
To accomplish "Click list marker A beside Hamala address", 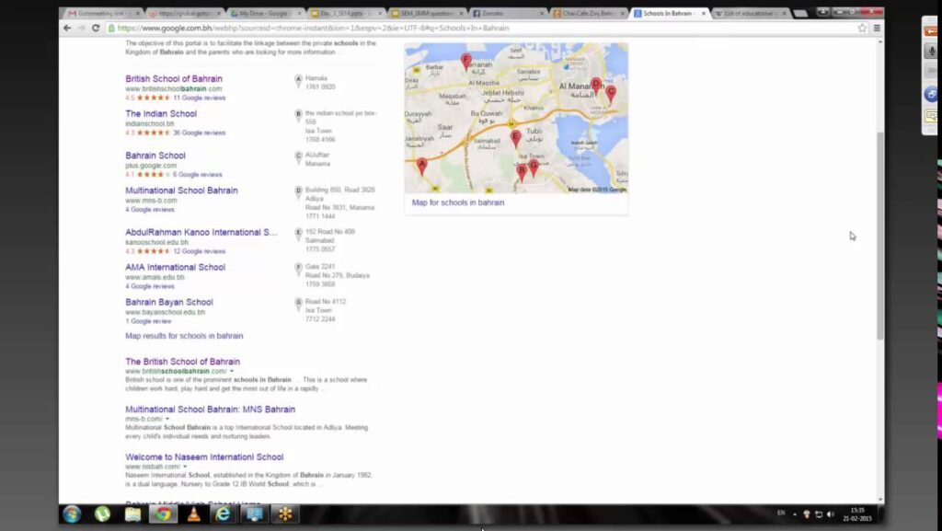I will (x=298, y=80).
